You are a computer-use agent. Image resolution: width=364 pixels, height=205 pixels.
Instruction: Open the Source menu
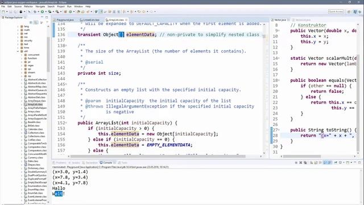(18, 6)
